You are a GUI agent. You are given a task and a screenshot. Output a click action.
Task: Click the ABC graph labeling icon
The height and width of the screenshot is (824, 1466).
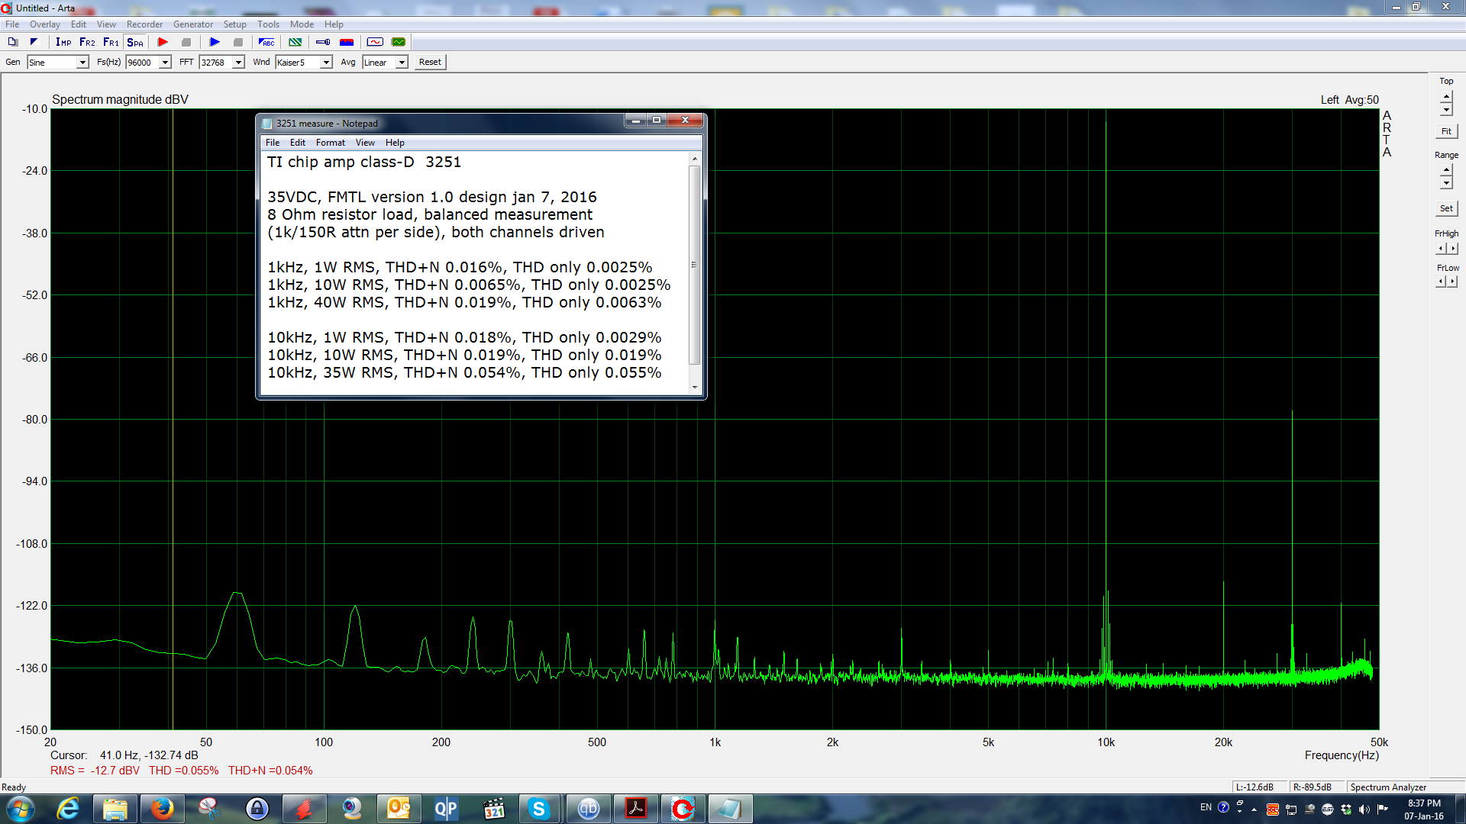(x=266, y=42)
